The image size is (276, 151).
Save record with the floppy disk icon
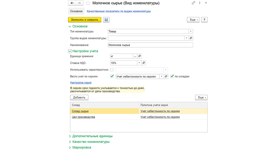tap(106, 20)
